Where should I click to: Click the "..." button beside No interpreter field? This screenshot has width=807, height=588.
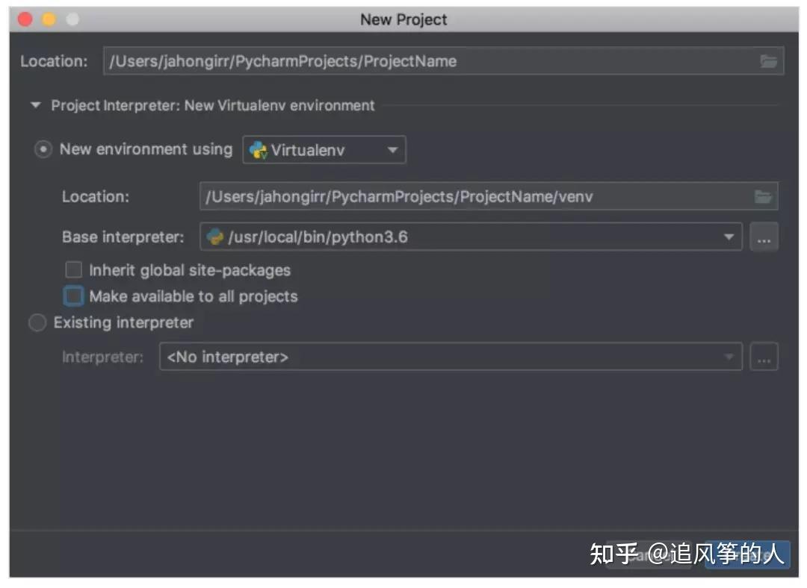(x=764, y=357)
